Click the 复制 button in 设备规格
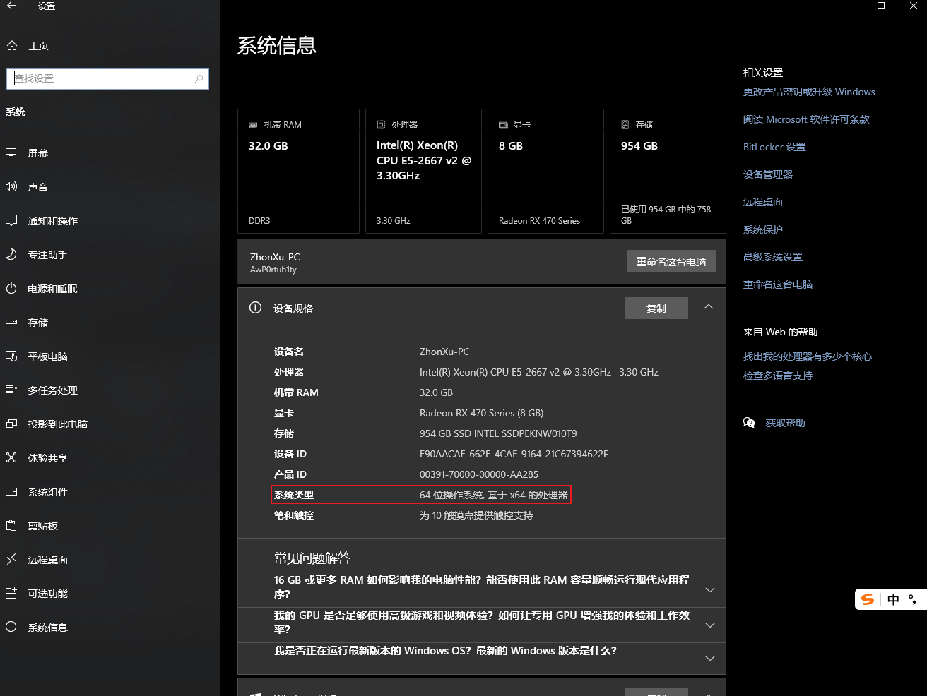The width and height of the screenshot is (927, 696). click(656, 308)
